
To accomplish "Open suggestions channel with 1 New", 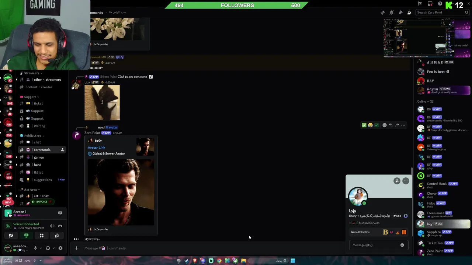I will [42, 180].
